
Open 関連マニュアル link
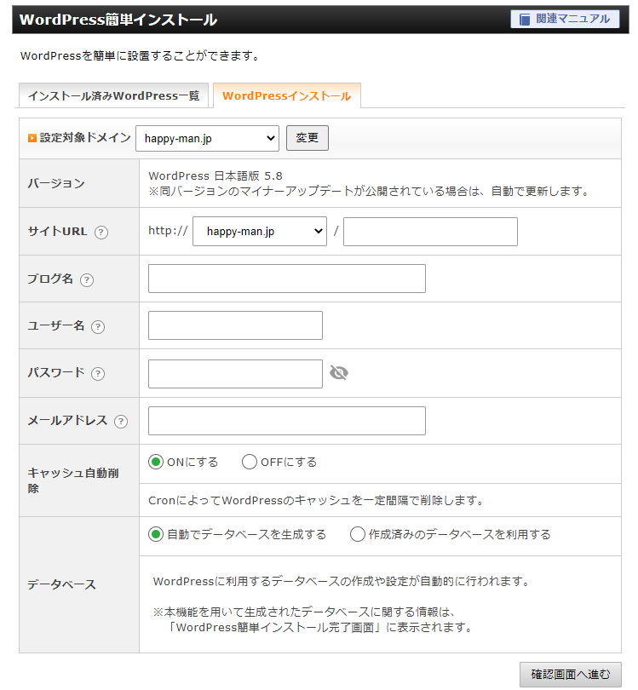click(565, 20)
